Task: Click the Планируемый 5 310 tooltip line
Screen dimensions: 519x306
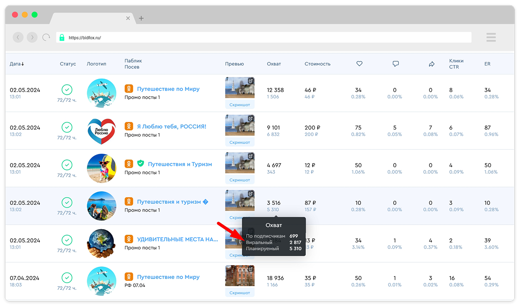Action: click(x=274, y=249)
